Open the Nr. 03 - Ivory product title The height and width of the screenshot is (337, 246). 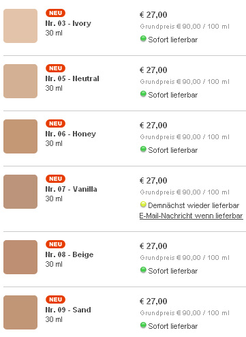tap(68, 23)
